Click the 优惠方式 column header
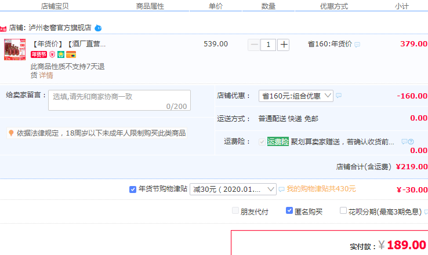 pyautogui.click(x=334, y=6)
